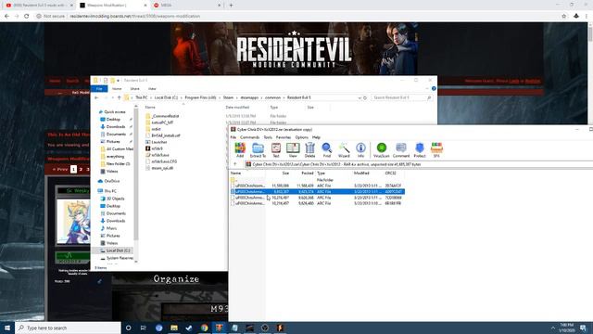Click the Delete trash icon in WinRAR
This screenshot has width=593, height=334.
click(x=309, y=150)
